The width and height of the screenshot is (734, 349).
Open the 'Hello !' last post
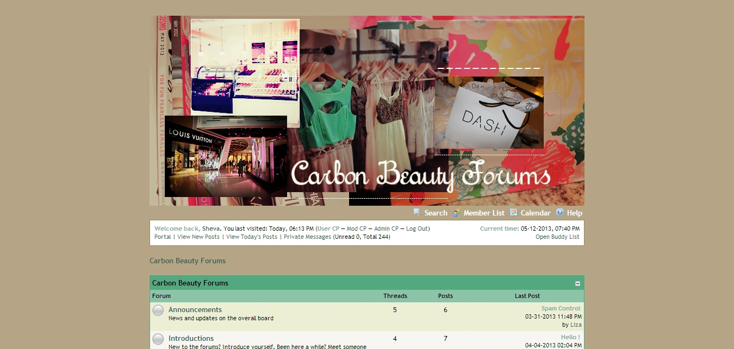point(570,337)
